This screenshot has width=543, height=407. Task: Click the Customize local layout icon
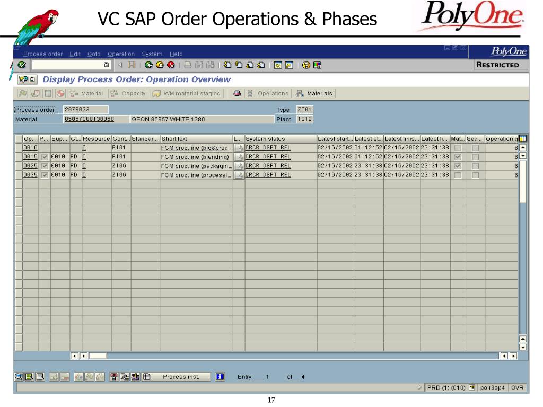[x=317, y=65]
